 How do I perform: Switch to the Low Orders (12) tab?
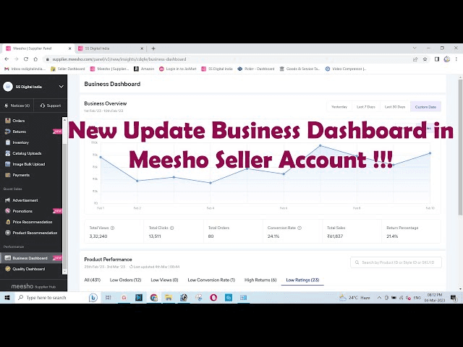[125, 280]
